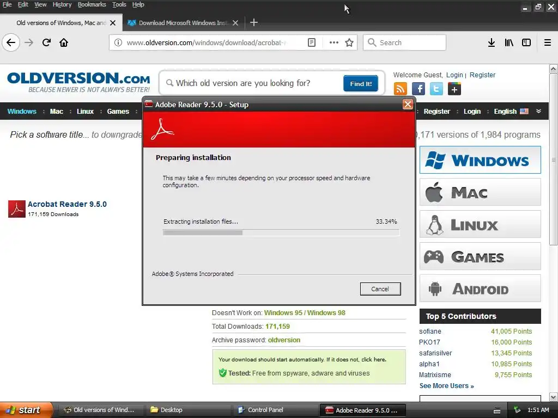
Task: Toggle Reader View icon in address bar
Action: [x=311, y=42]
